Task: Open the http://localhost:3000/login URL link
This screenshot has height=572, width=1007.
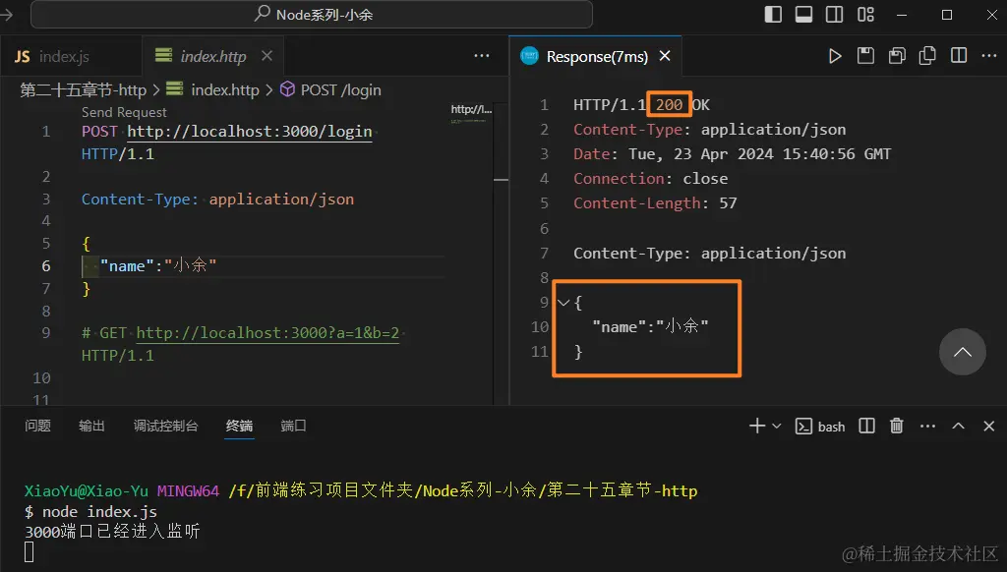Action: coord(249,132)
